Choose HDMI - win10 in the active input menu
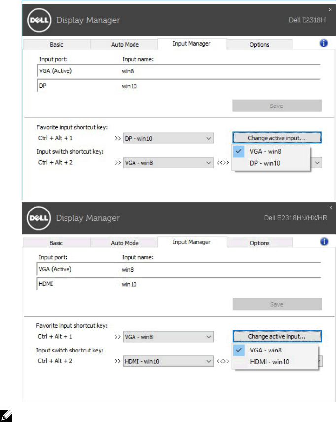Screen dimensions: 336x422 [269, 362]
